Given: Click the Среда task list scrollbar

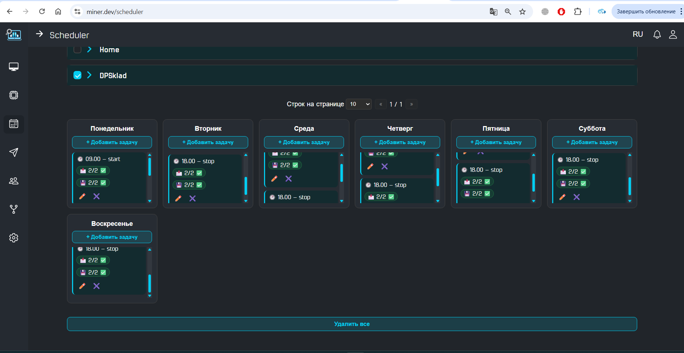Looking at the screenshot, I should [341, 173].
